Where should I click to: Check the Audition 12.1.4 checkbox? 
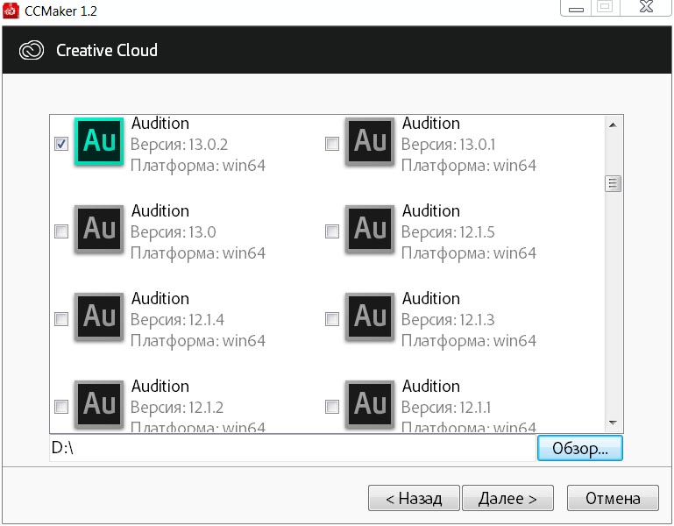(61, 319)
